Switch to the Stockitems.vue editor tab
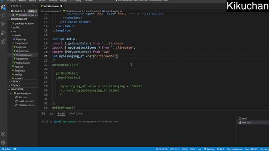Image resolution: width=269 pixels, height=151 pixels. 51,6
